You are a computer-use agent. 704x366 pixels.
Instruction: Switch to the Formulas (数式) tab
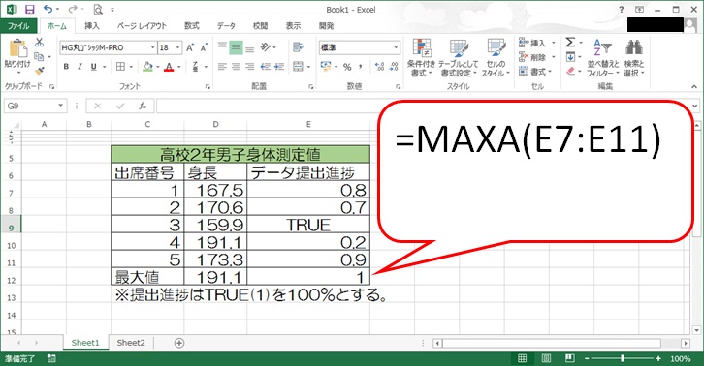[x=192, y=26]
